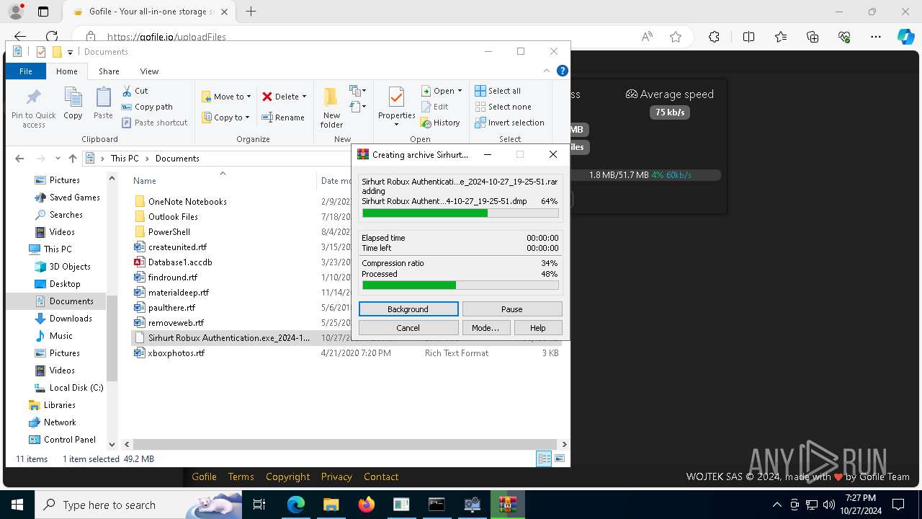Click the Background button in WinRAR dialog

(408, 309)
